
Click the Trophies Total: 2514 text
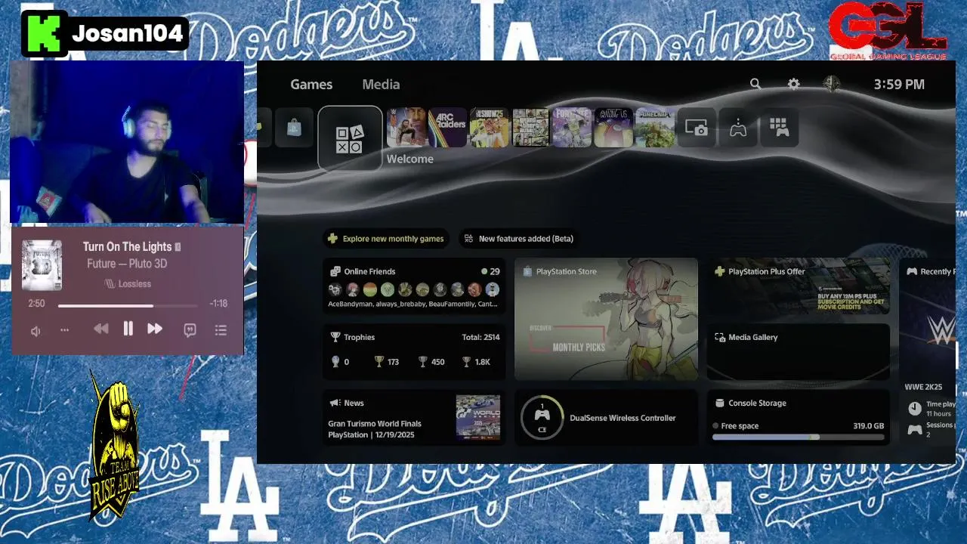480,337
